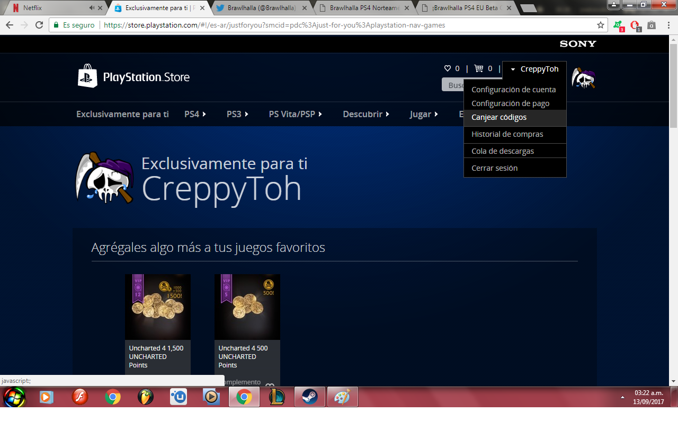The width and height of the screenshot is (678, 438).
Task: Close the Brawlhalla PS4 EU Beta tab
Action: point(510,8)
